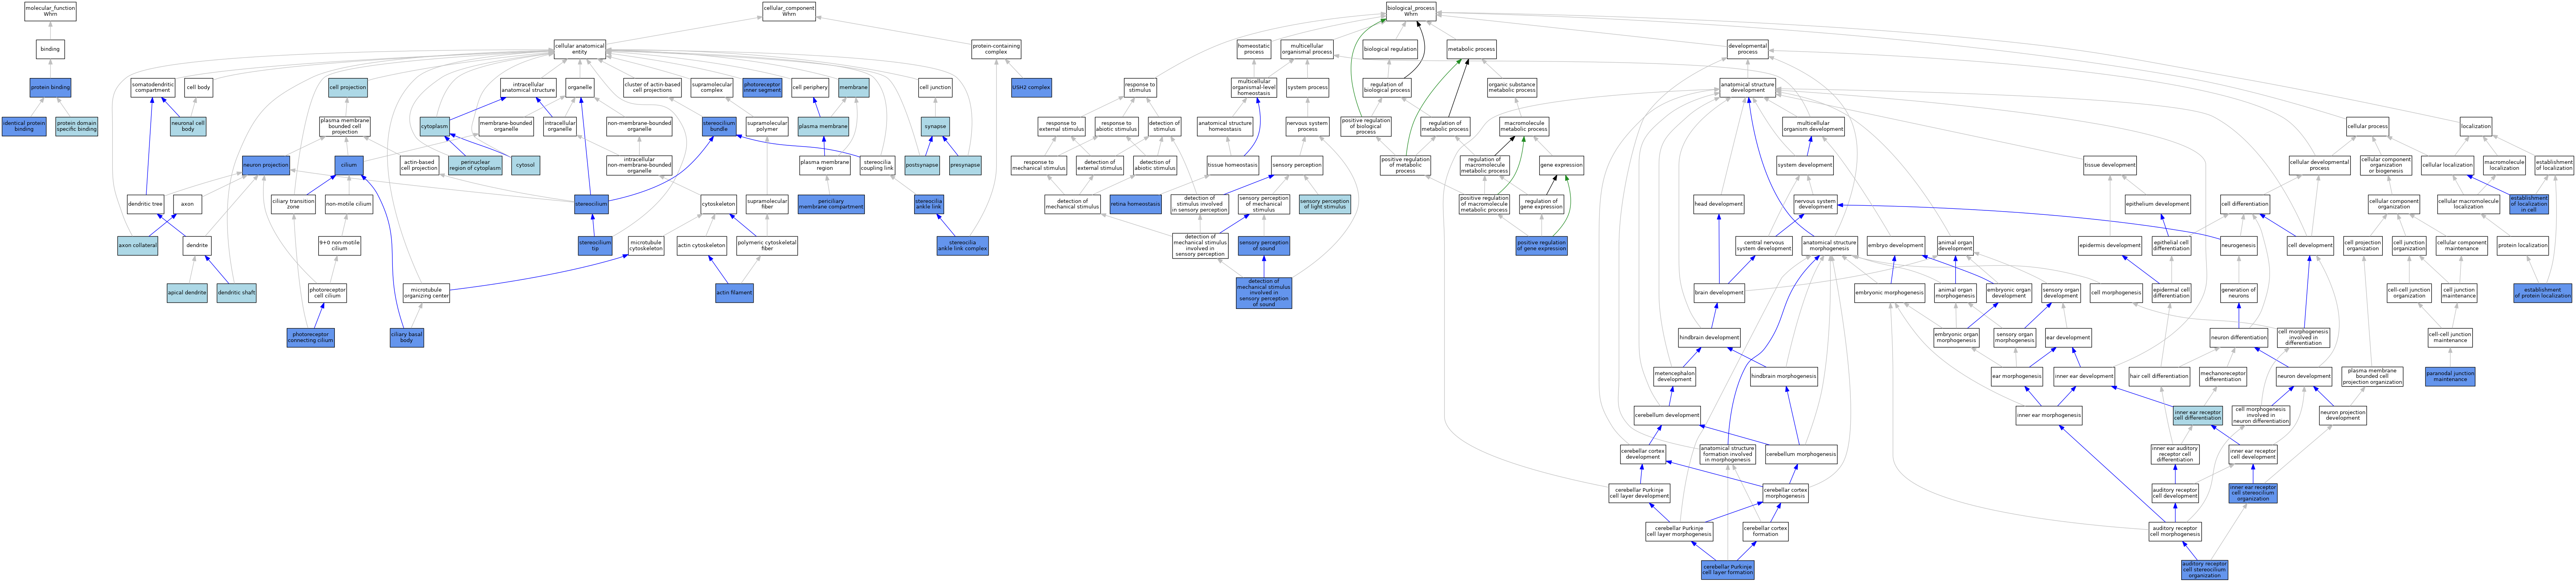Click the 'head development' node

(1719, 204)
